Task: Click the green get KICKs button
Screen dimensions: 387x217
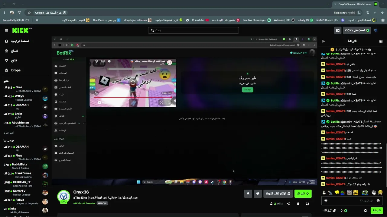Action: (357, 30)
